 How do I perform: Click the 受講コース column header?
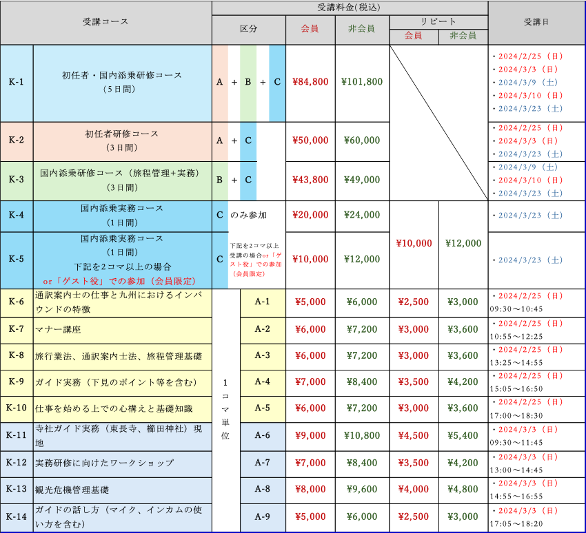pyautogui.click(x=106, y=23)
